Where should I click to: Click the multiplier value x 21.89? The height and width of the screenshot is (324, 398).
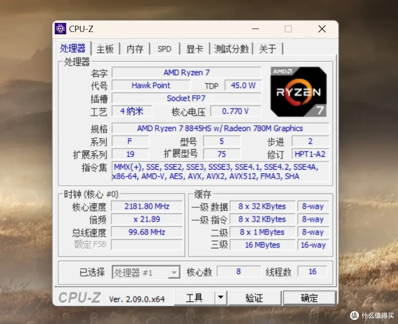pyautogui.click(x=147, y=219)
